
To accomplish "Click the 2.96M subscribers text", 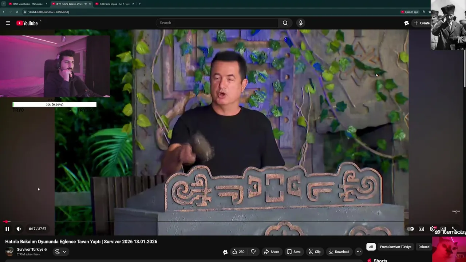I will (x=28, y=254).
